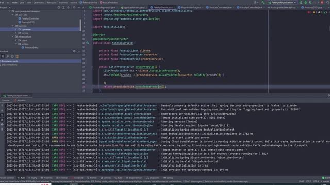Toggle the orange icon in Structure toolbar
The width and height of the screenshot is (330, 185).
[17, 56]
